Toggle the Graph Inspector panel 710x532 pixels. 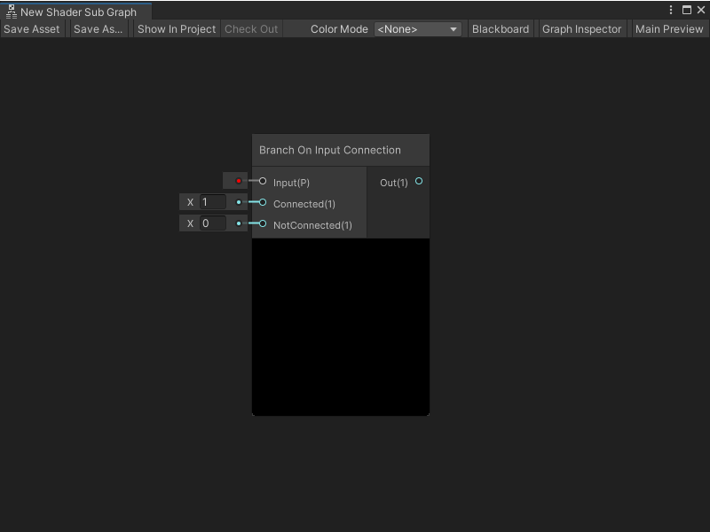point(581,28)
